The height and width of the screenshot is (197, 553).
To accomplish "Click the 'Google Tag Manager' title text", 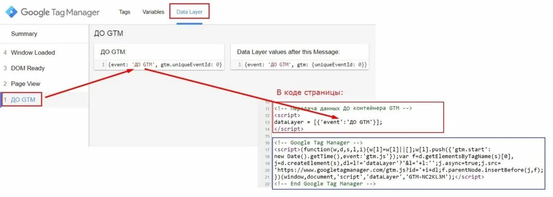I will tap(60, 12).
